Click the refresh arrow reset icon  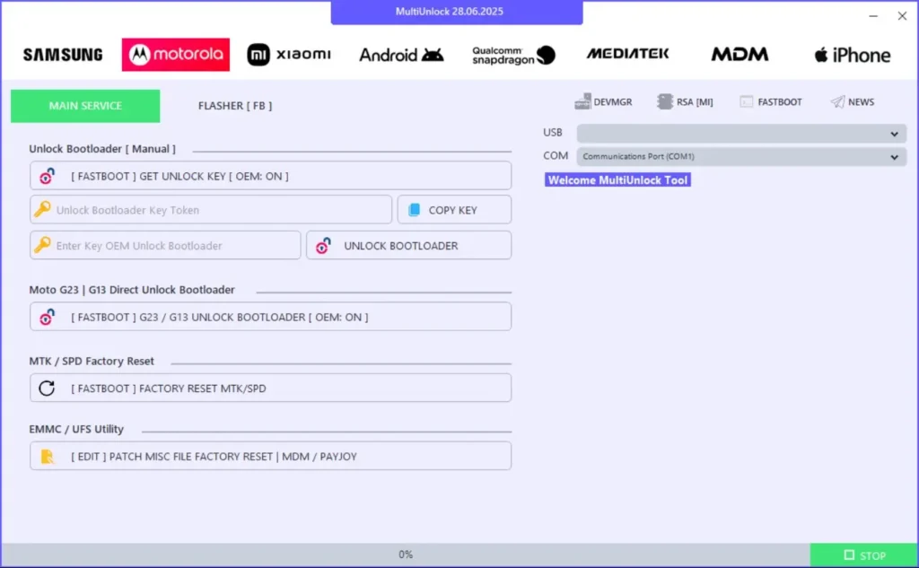pyautogui.click(x=47, y=388)
